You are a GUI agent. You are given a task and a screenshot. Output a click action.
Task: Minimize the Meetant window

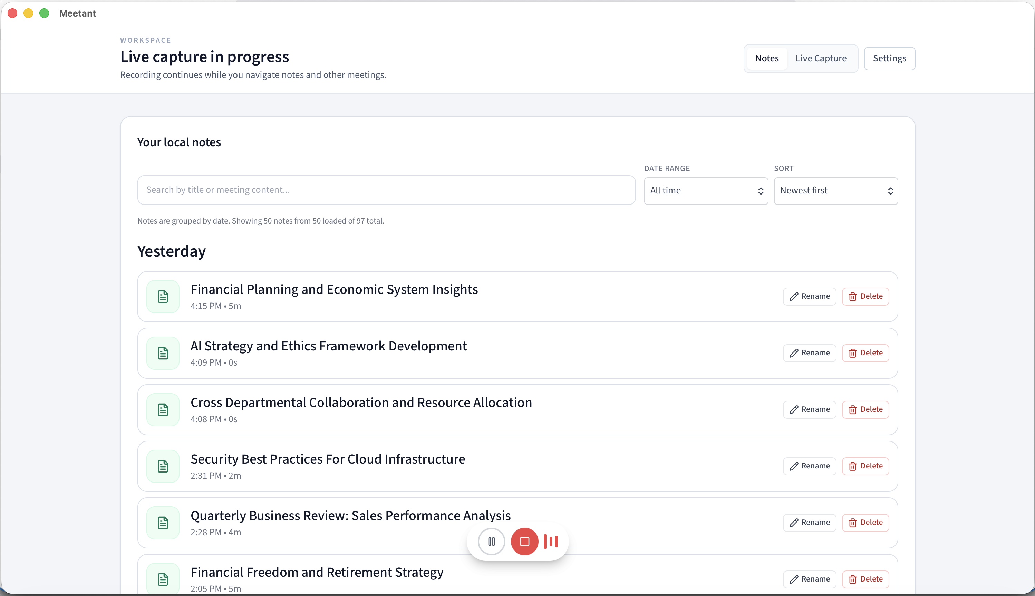pos(28,13)
